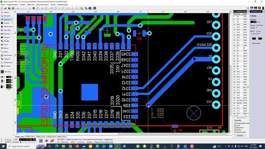Click the dark round icon after info

tap(95, 8)
